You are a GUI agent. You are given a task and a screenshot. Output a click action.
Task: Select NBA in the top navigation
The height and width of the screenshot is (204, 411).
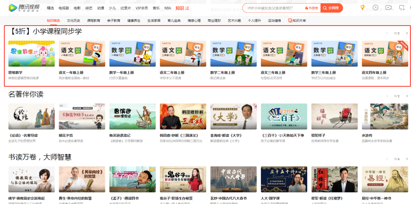(x=167, y=8)
